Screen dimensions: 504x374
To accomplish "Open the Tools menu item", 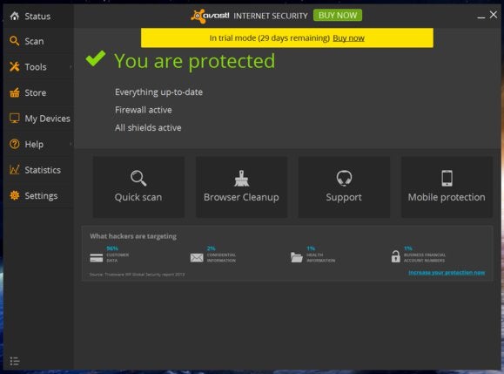I will pyautogui.click(x=38, y=66).
